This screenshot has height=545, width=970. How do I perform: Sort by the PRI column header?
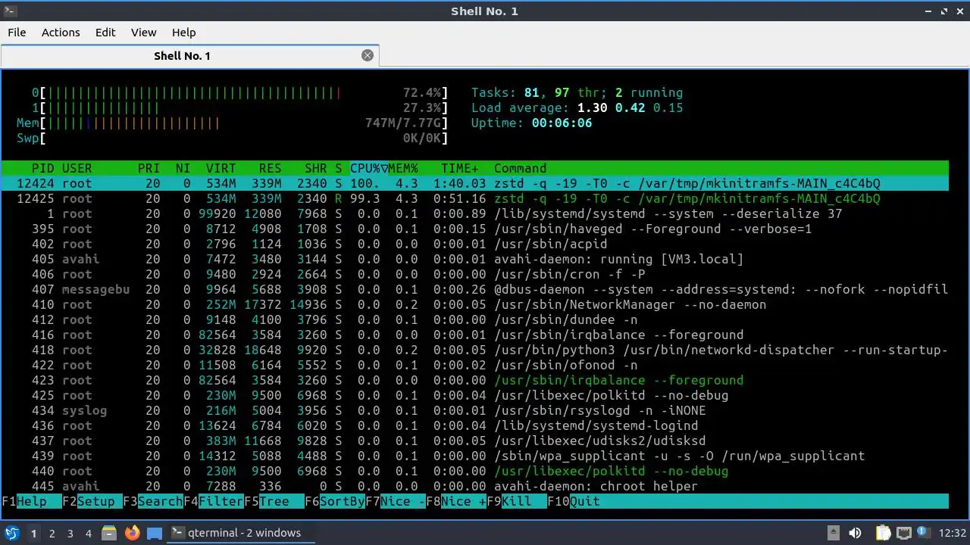click(x=149, y=168)
